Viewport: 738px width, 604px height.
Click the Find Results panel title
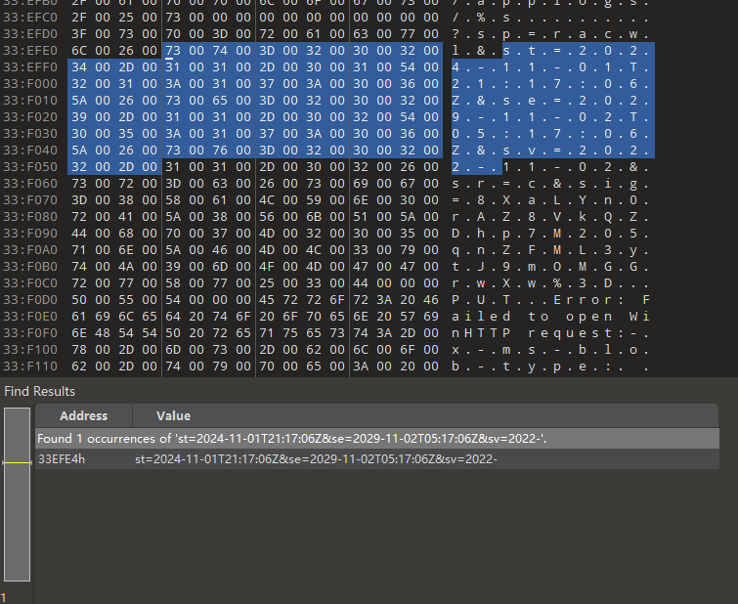click(39, 391)
